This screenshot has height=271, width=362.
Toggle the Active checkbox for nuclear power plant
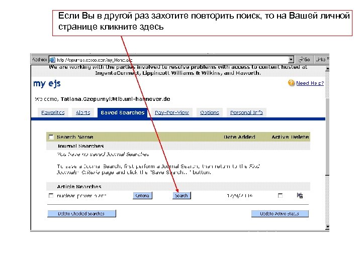coord(280,196)
